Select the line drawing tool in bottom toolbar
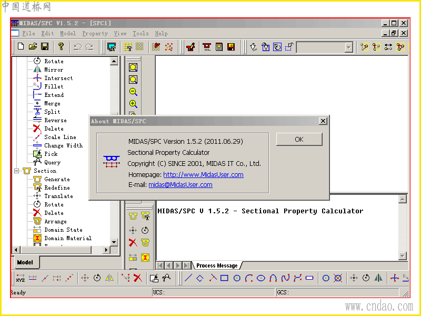 click(188, 278)
